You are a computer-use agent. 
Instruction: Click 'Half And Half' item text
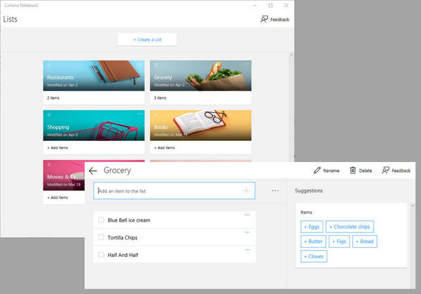click(123, 255)
